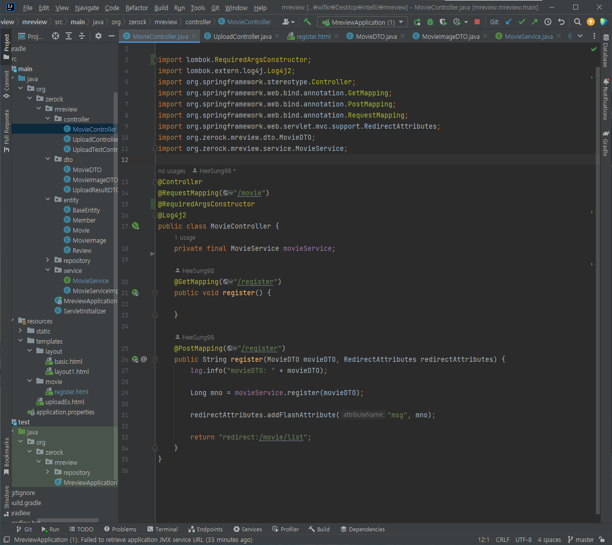This screenshot has height=545, width=612.
Task: Click the gutter icon beside GetMapping register method
Action: 135,293
